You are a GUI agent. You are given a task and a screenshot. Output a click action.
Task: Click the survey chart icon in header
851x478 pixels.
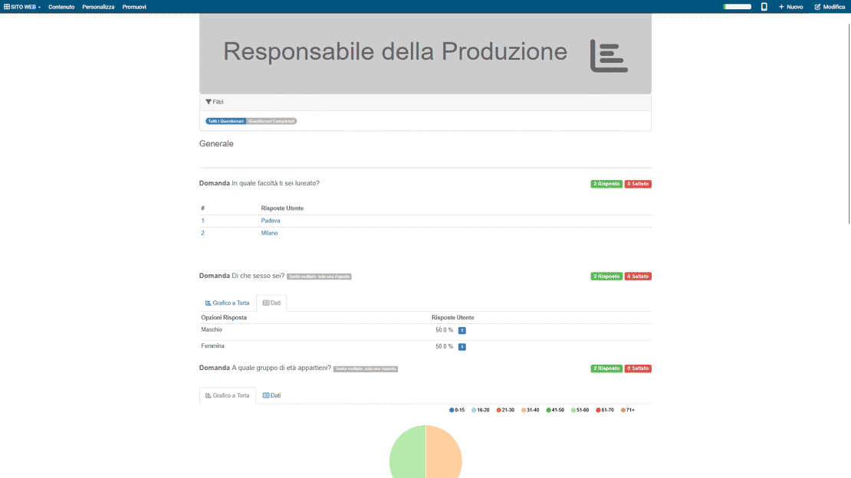(x=609, y=55)
